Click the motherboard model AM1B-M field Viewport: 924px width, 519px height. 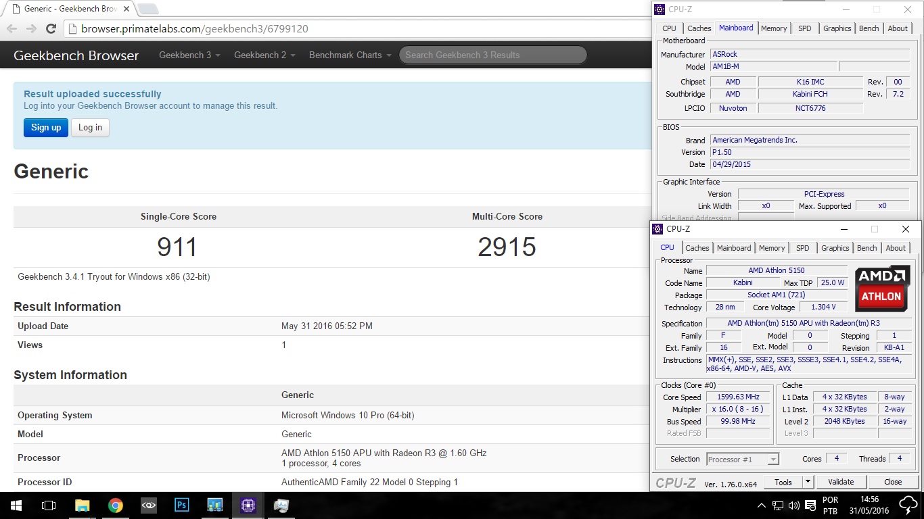[x=774, y=67]
